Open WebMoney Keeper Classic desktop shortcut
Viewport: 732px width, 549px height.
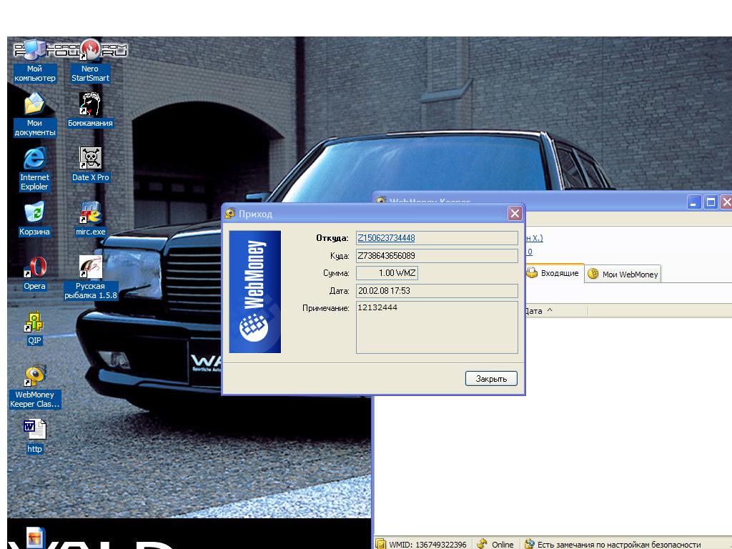(x=34, y=377)
